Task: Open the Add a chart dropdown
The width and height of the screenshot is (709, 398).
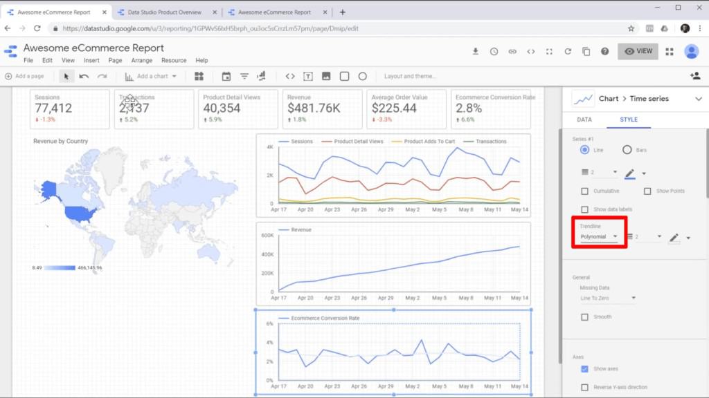Action: point(151,76)
